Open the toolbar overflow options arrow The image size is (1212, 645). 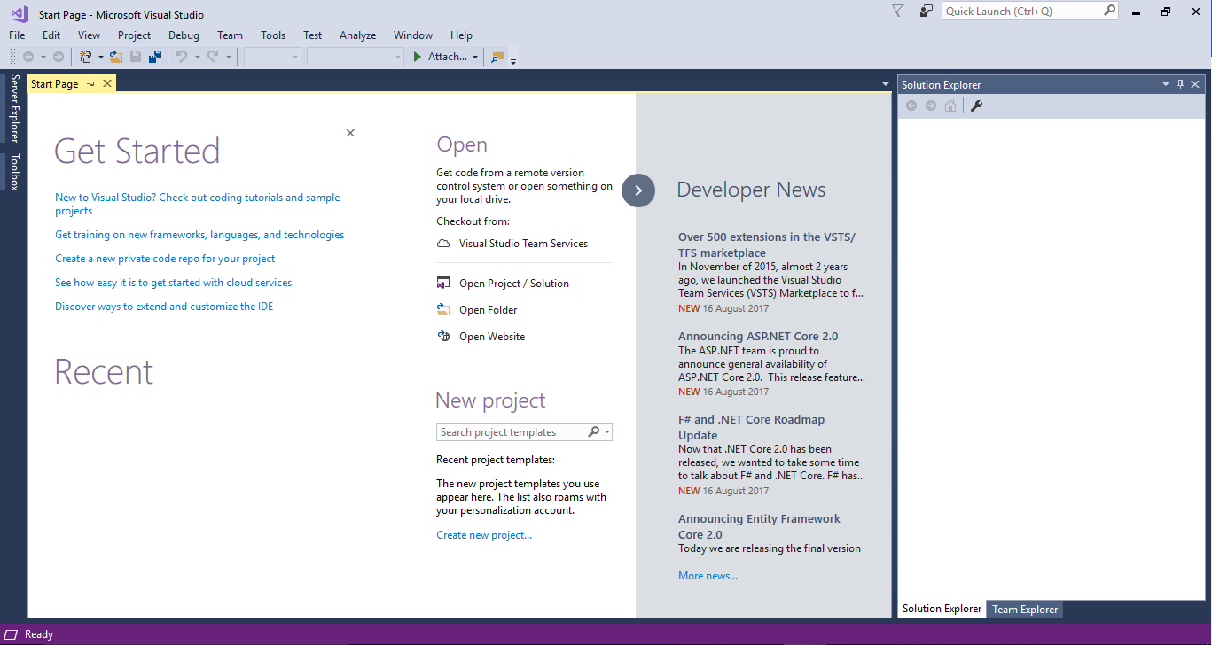[513, 61]
